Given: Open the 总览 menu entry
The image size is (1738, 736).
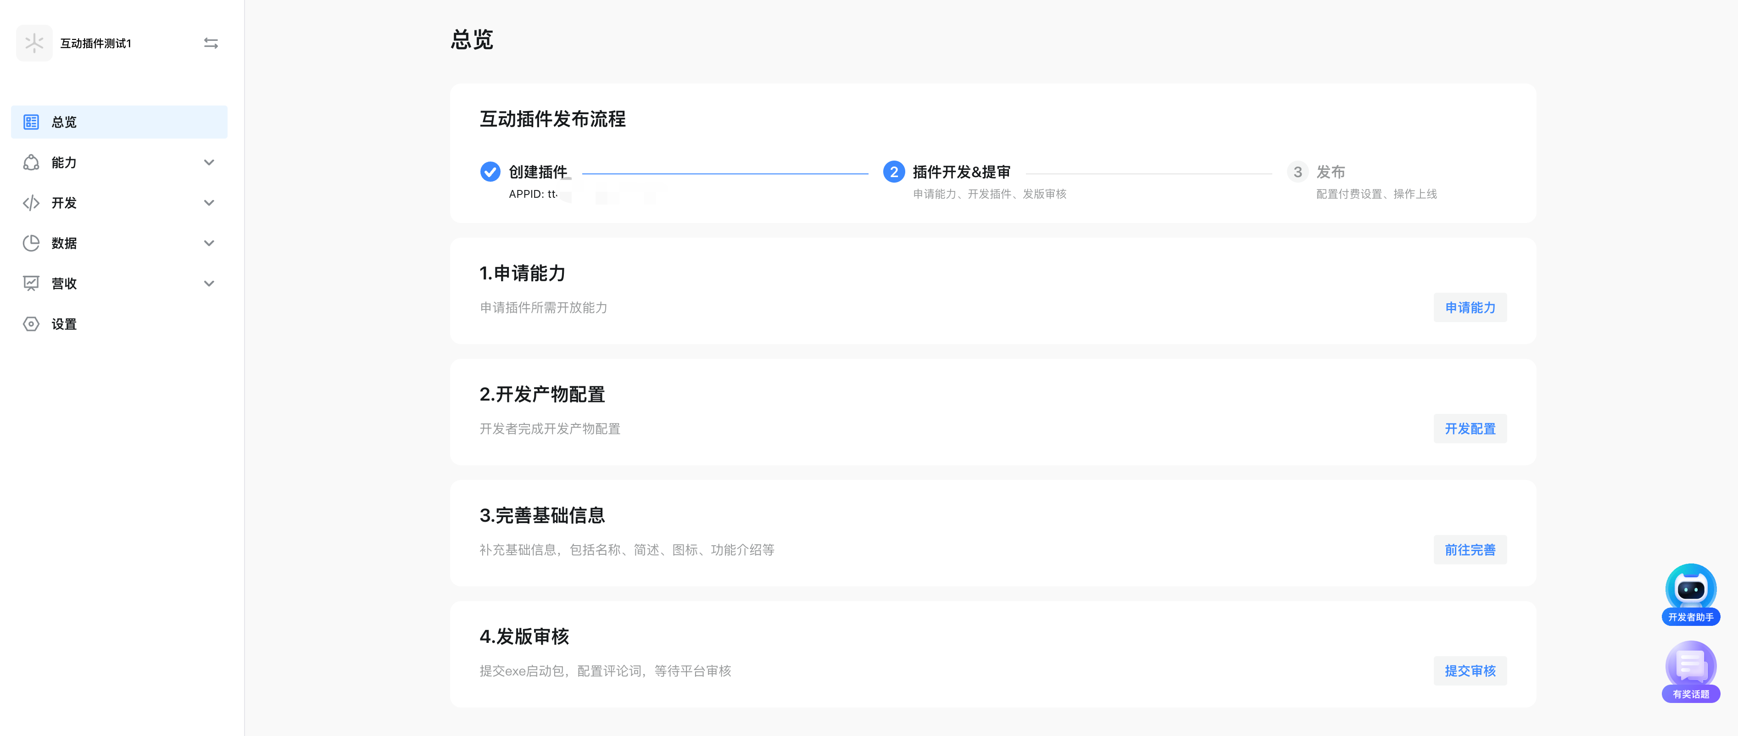Looking at the screenshot, I should point(65,122).
